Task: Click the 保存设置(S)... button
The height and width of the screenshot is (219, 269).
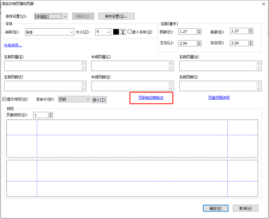Action: (x=116, y=16)
